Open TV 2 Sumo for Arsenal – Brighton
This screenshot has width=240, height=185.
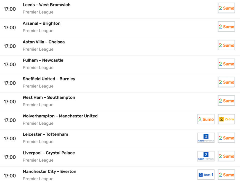pyautogui.click(x=226, y=27)
